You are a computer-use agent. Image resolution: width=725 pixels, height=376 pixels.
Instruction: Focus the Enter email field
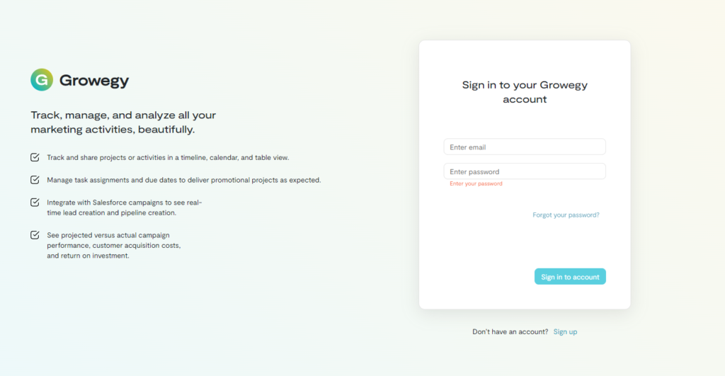click(x=525, y=147)
